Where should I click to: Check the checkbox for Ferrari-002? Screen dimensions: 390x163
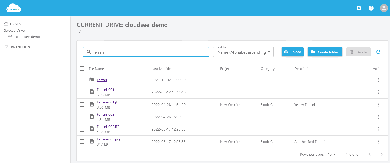[x=82, y=117]
